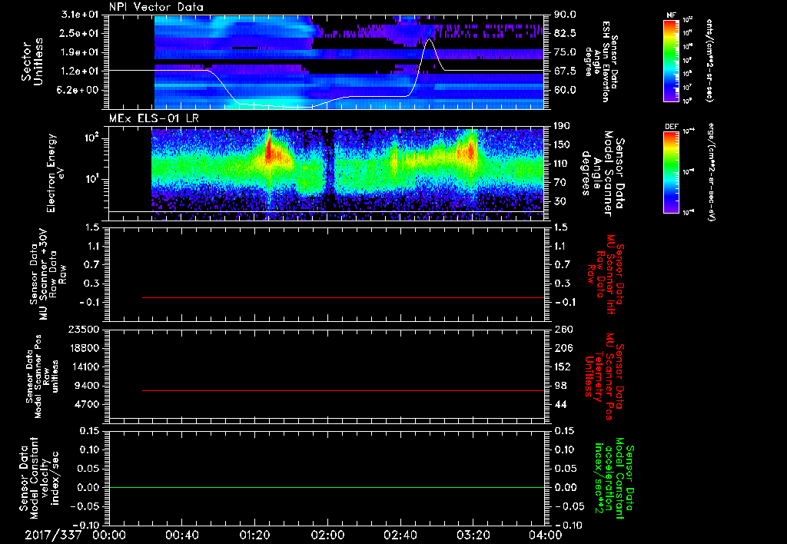Click the 'Electron Energy eV' axis label
This screenshot has width=787, height=544.
point(55,173)
